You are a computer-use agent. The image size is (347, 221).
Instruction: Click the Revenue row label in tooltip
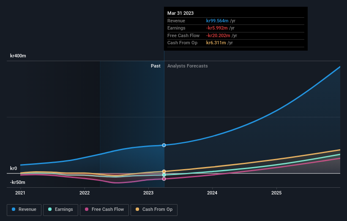(176, 21)
